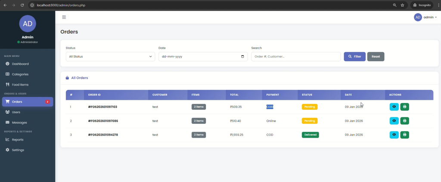Click the browser address bar URL

[61, 5]
